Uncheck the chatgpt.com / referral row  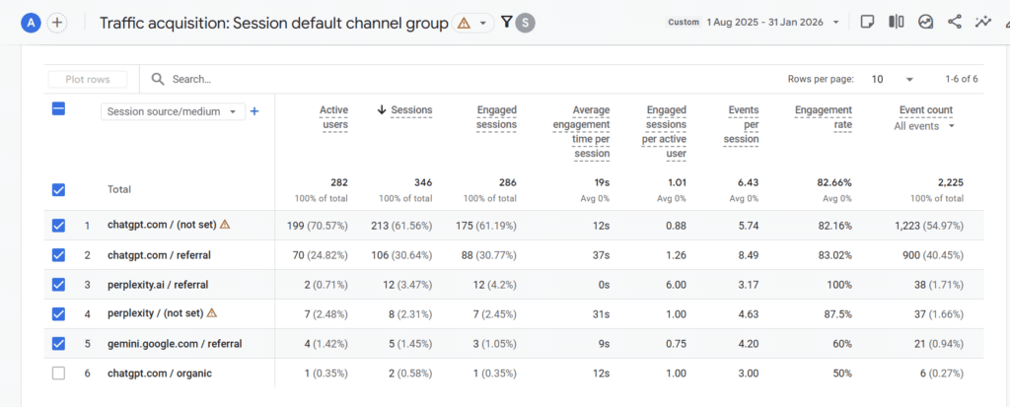click(58, 255)
